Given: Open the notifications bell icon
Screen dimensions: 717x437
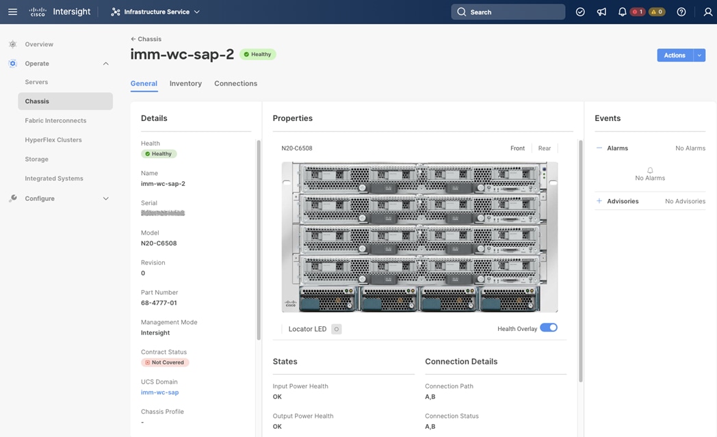Looking at the screenshot, I should pyautogui.click(x=622, y=12).
